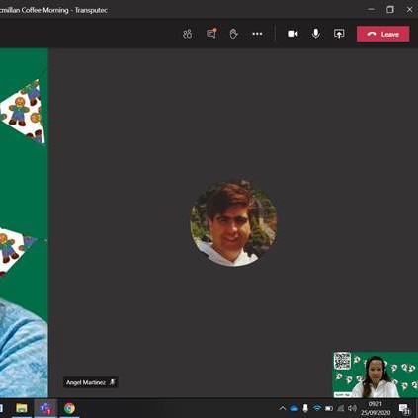Open Google Chrome from the taskbar

[69, 408]
